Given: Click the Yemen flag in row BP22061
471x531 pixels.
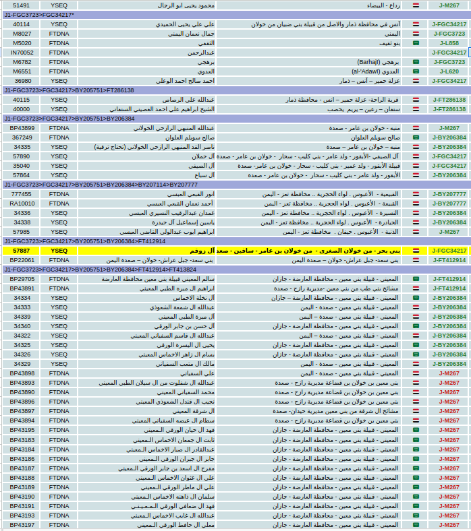Looking at the screenshot, I should pyautogui.click(x=416, y=260).
